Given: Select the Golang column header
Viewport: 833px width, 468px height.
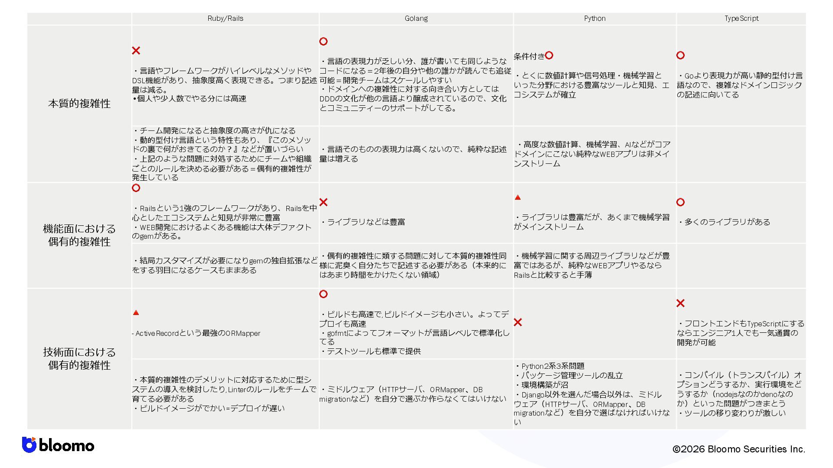Looking at the screenshot, I should tap(416, 19).
